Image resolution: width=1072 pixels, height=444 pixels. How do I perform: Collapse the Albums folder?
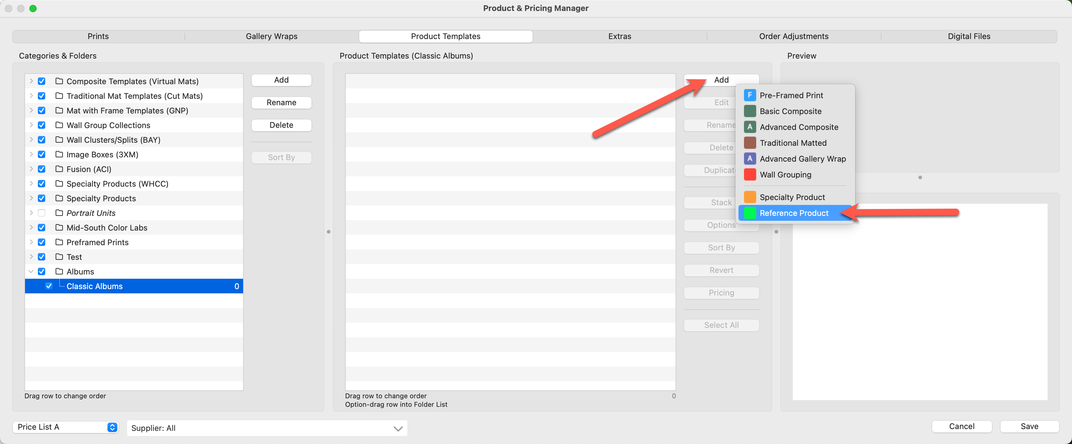pyautogui.click(x=31, y=271)
